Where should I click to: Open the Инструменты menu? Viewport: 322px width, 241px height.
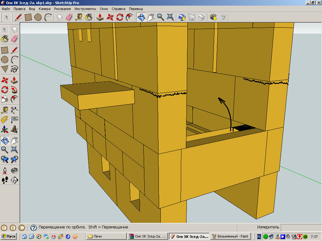[85, 9]
